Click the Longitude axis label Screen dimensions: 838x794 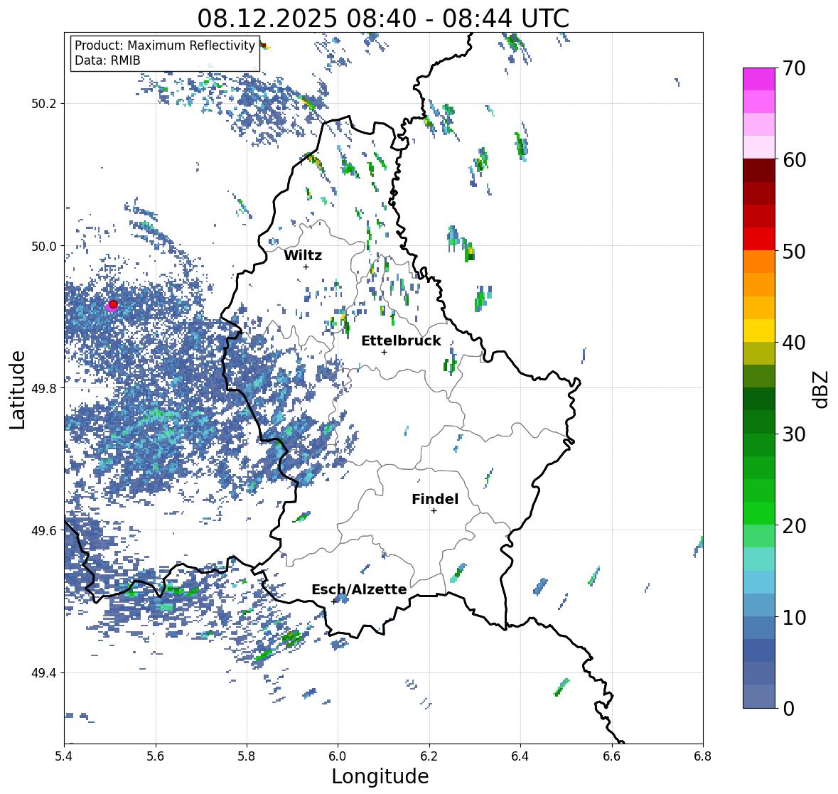[380, 776]
